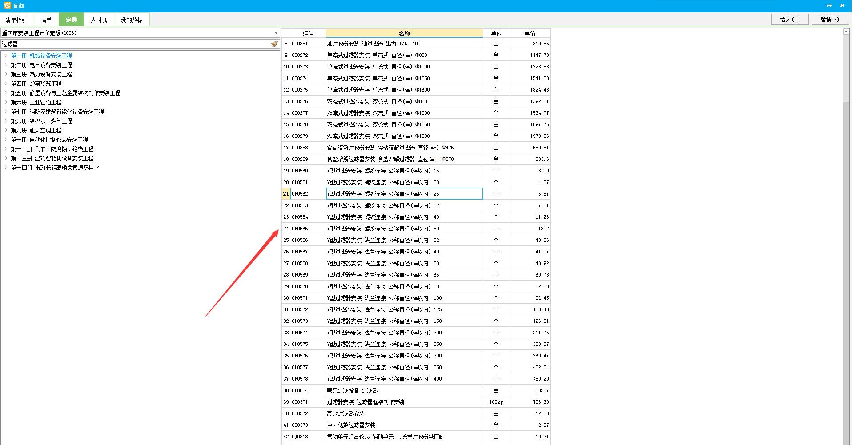Click the 名称 column header
Screen dimensions: 852x445
(x=405, y=33)
